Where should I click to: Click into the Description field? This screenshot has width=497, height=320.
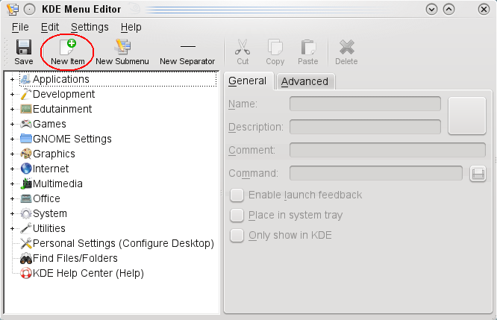(365, 127)
